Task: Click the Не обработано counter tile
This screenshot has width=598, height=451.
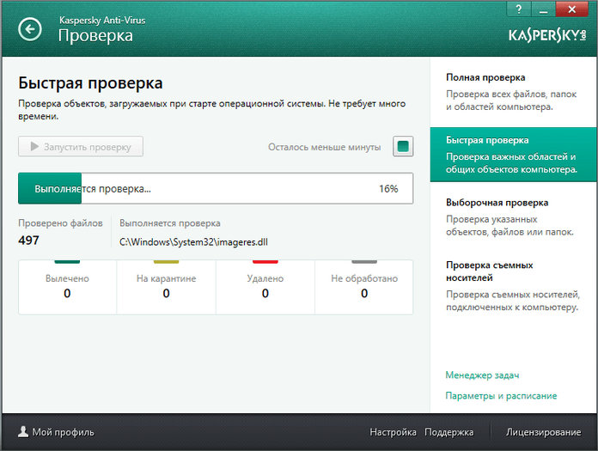Action: [364, 287]
